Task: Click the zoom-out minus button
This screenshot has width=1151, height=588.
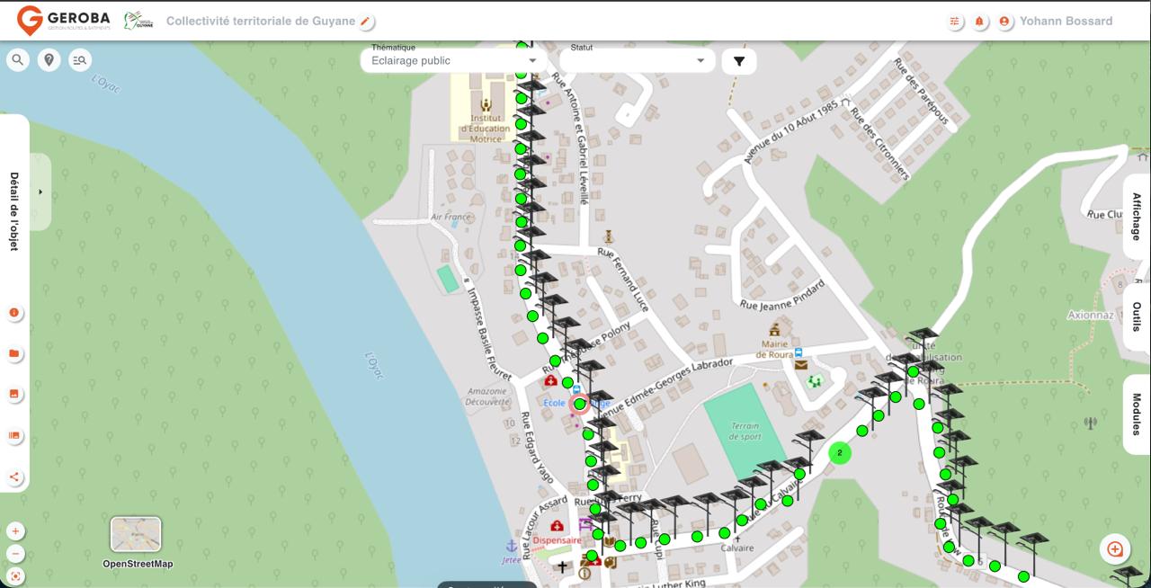Action: click(x=15, y=554)
